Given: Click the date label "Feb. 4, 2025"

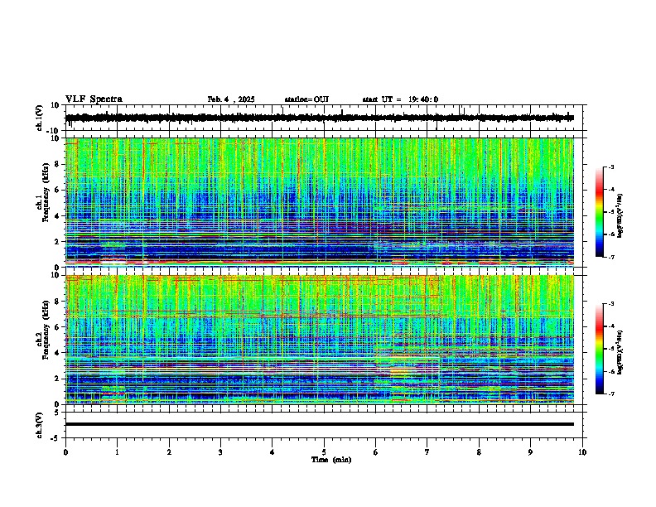Looking at the screenshot, I should (231, 99).
